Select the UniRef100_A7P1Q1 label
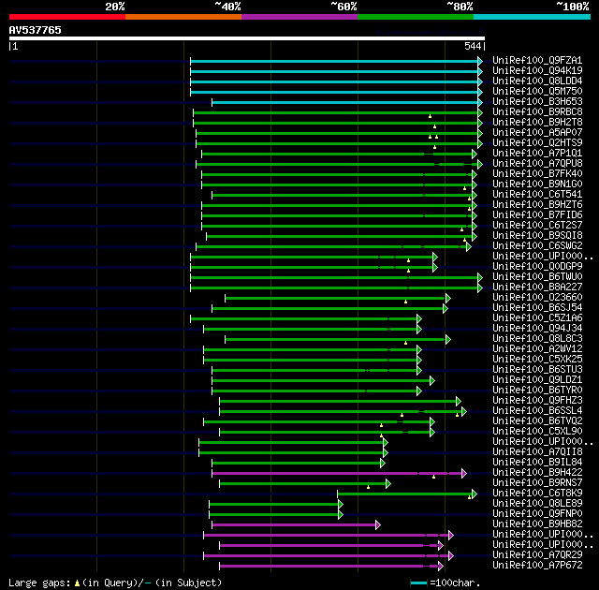 click(x=537, y=154)
